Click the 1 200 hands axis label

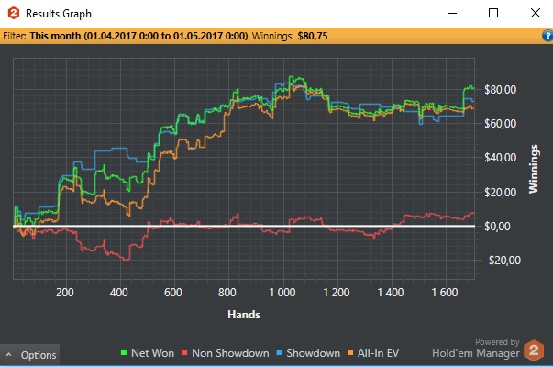pos(337,293)
